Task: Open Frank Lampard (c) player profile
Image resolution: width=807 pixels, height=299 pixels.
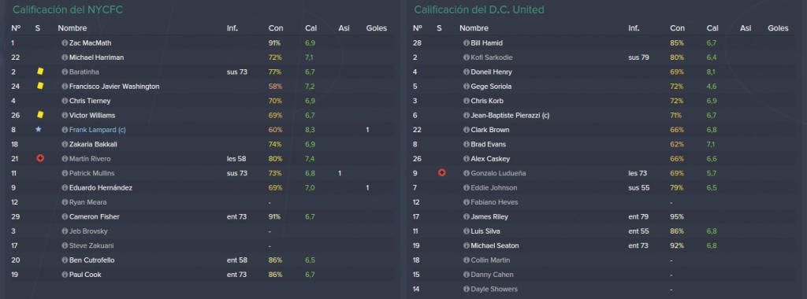Action: [97, 130]
